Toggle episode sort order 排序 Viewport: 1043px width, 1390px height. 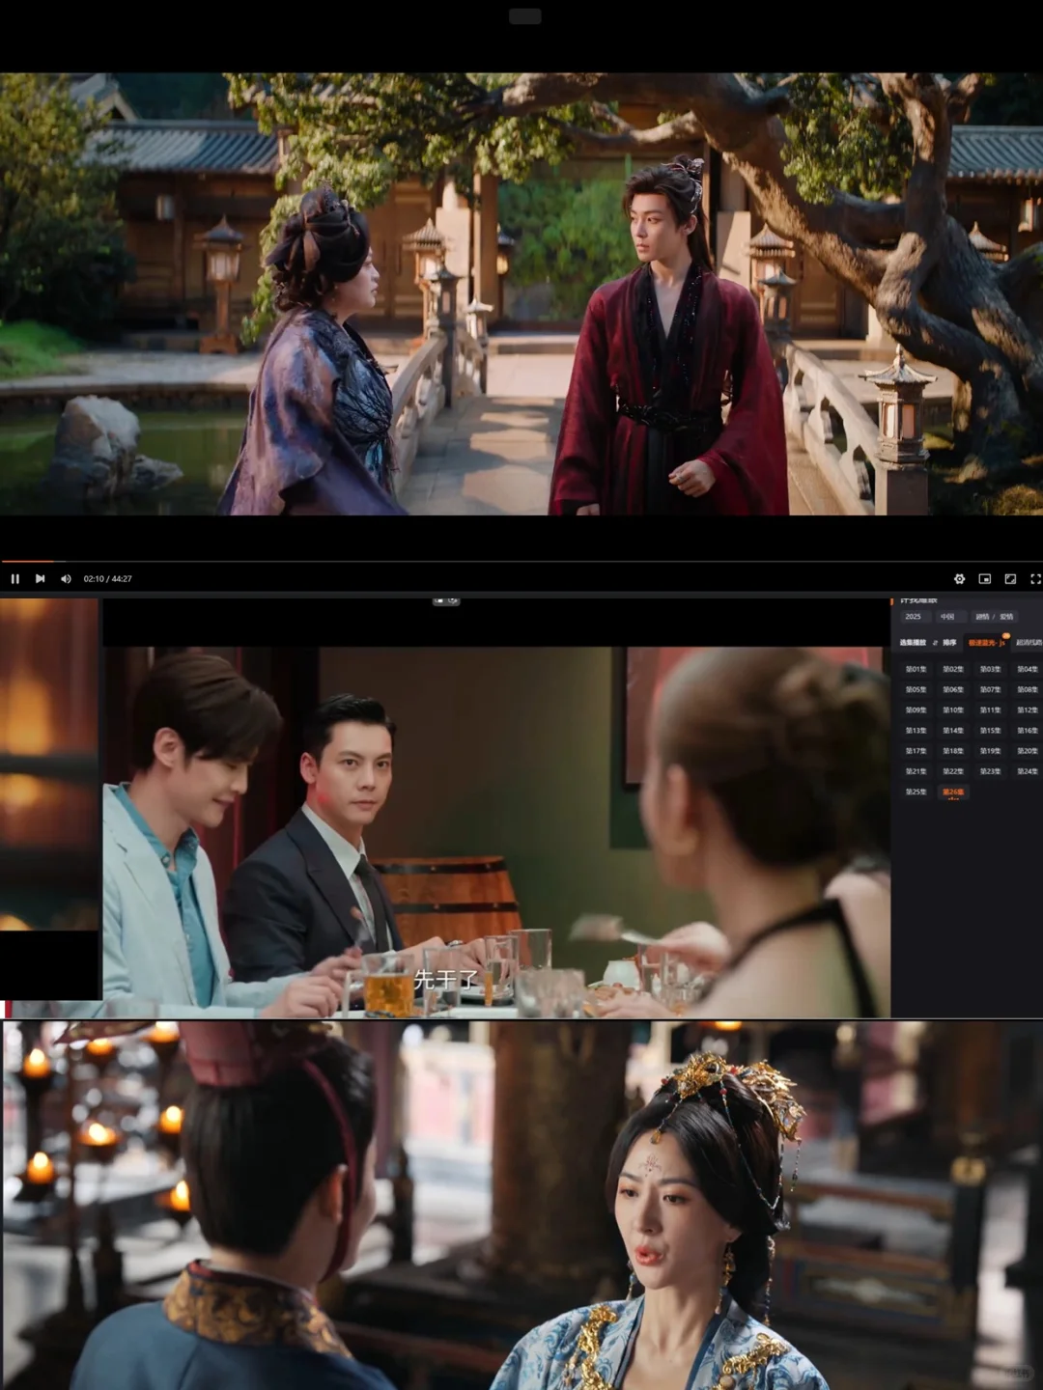point(945,643)
